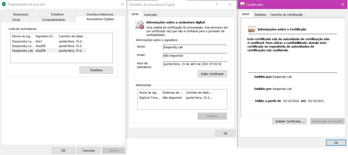Click the help question mark in Detalhes de Assinatura Digital
The width and height of the screenshot is (348, 155).
click(x=217, y=4)
